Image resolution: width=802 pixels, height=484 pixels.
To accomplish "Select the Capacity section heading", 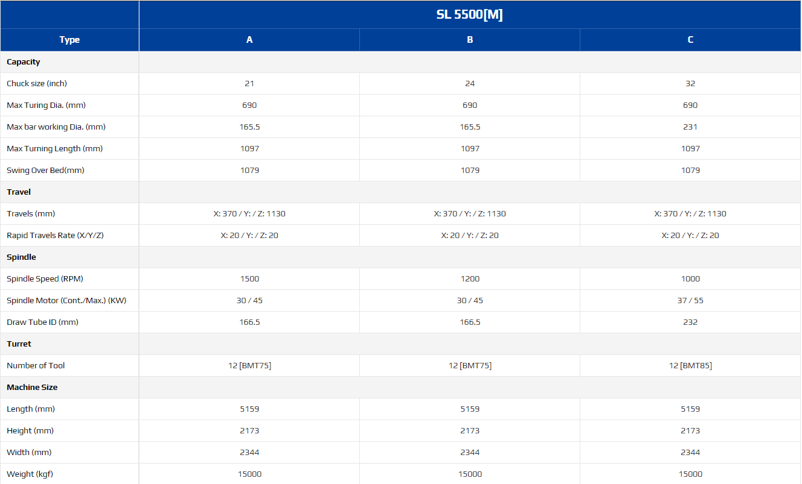I will click(24, 62).
